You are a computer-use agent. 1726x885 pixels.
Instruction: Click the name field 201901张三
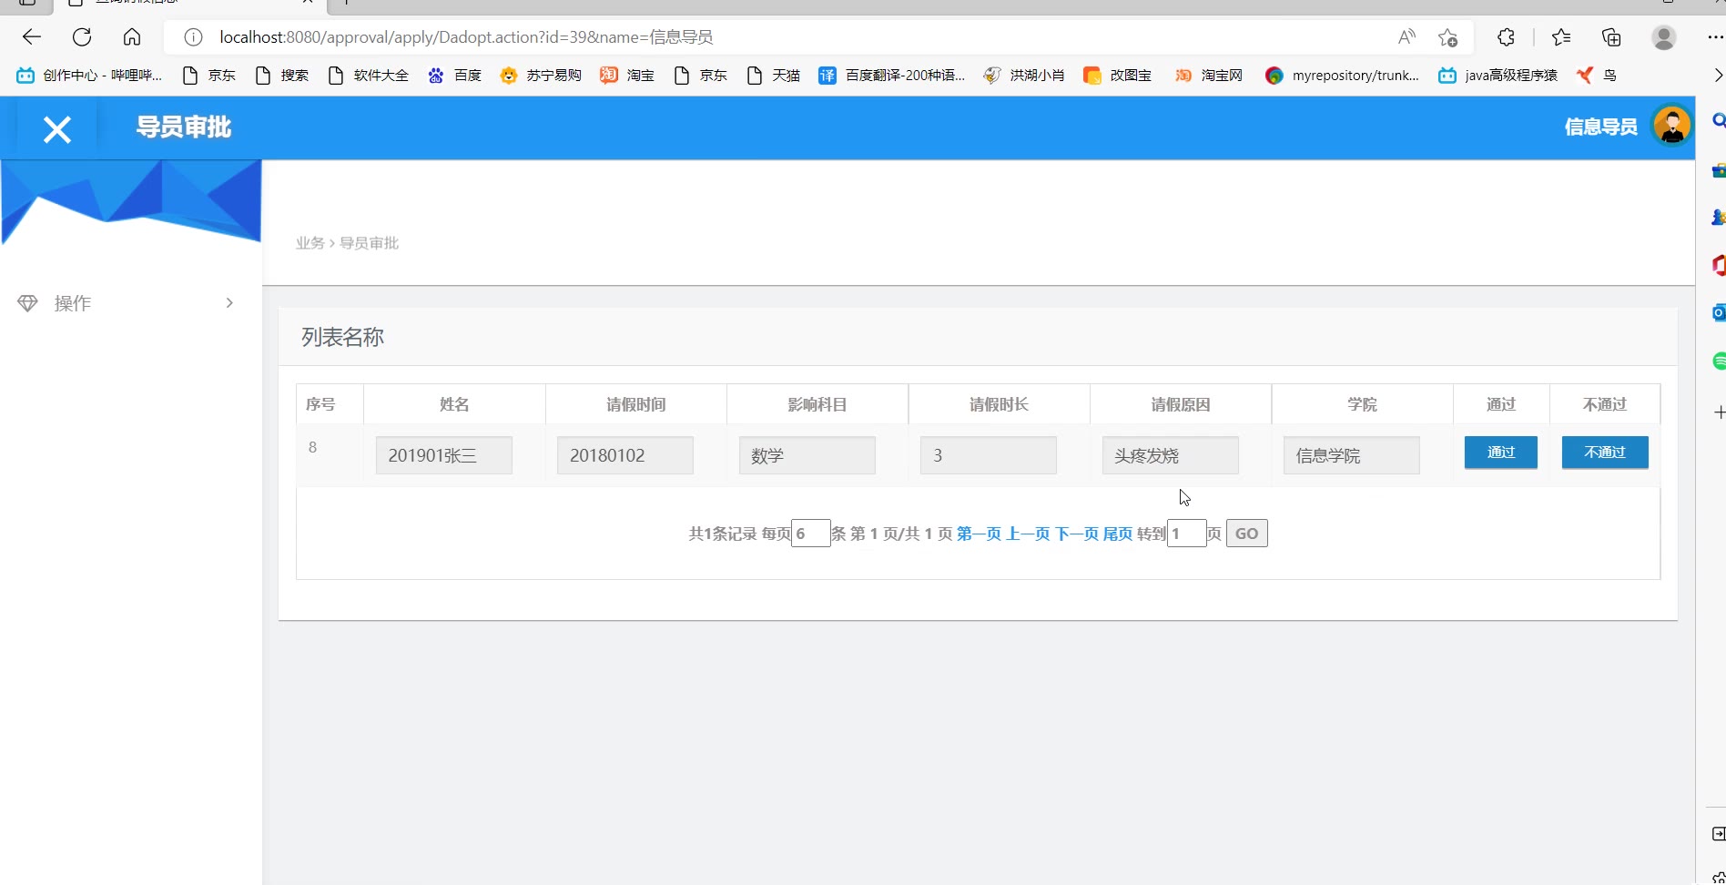coord(444,455)
